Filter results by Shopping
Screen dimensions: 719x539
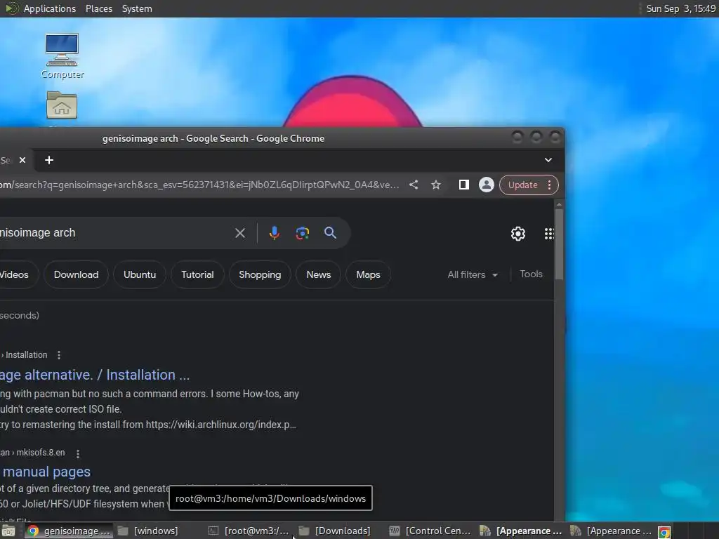click(x=260, y=274)
